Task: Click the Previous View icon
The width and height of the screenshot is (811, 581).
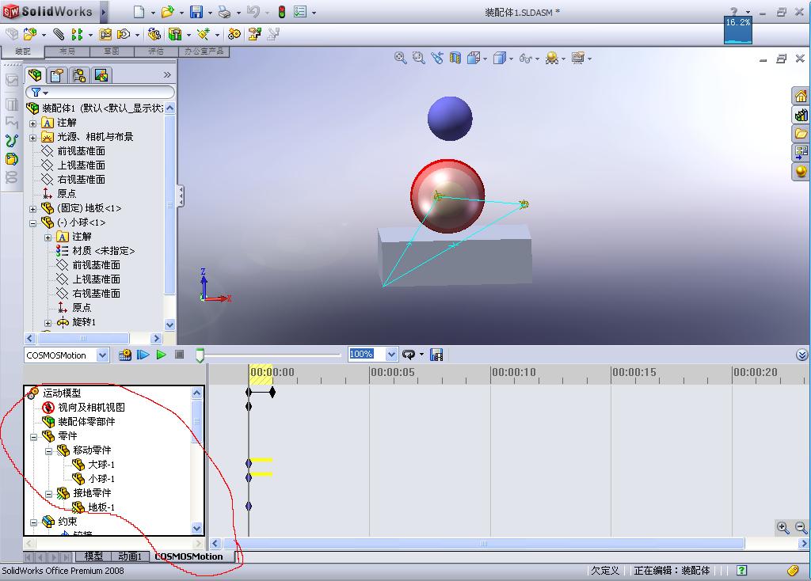Action: [x=437, y=58]
